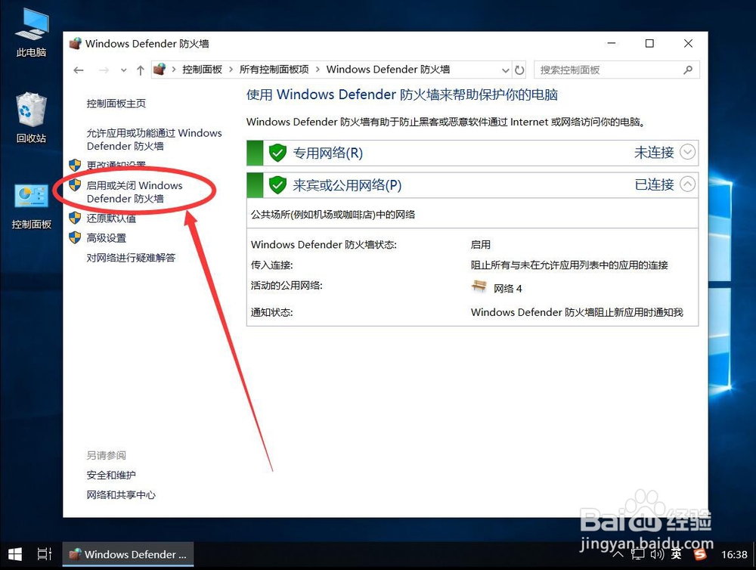Click the 网络 4 bench icon
756x570 pixels.
479,287
